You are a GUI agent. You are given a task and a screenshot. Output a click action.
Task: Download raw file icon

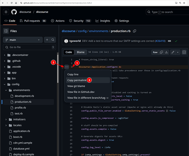point(166,52)
